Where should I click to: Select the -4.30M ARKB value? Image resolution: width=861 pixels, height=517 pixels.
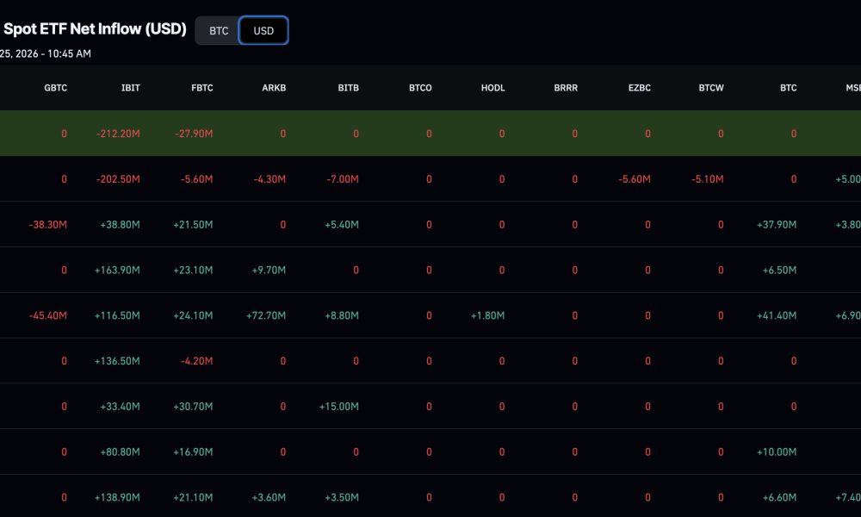[269, 179]
